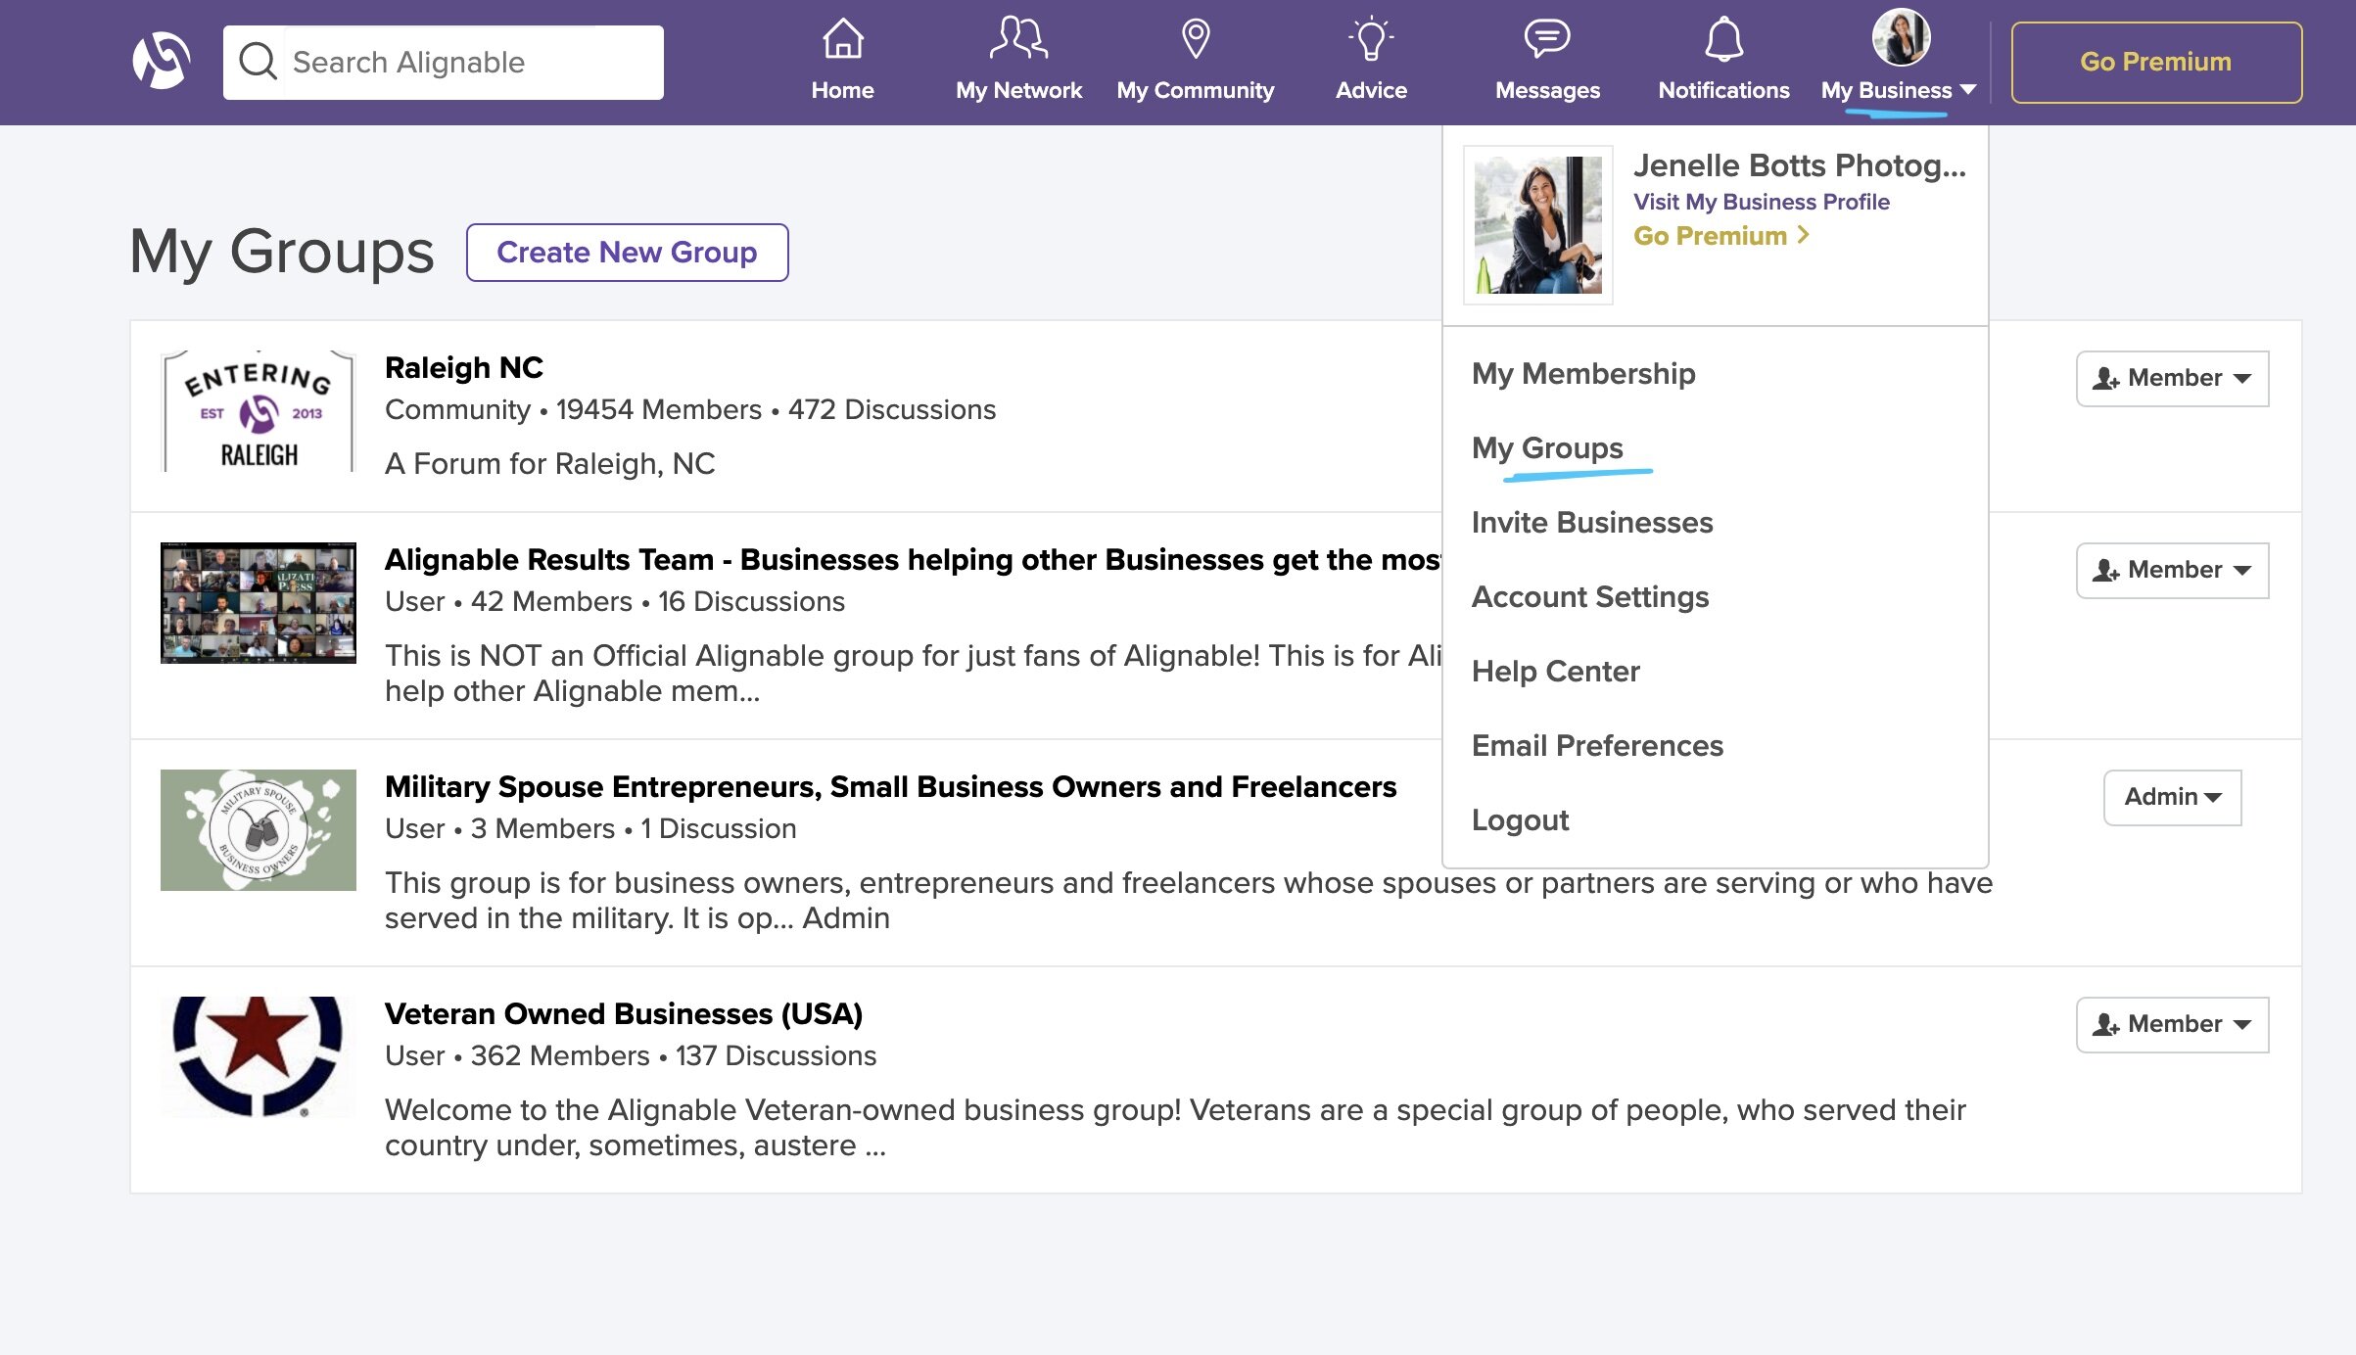Choose Logout from menu
Screen dimensions: 2356x1355
(x=1520, y=819)
